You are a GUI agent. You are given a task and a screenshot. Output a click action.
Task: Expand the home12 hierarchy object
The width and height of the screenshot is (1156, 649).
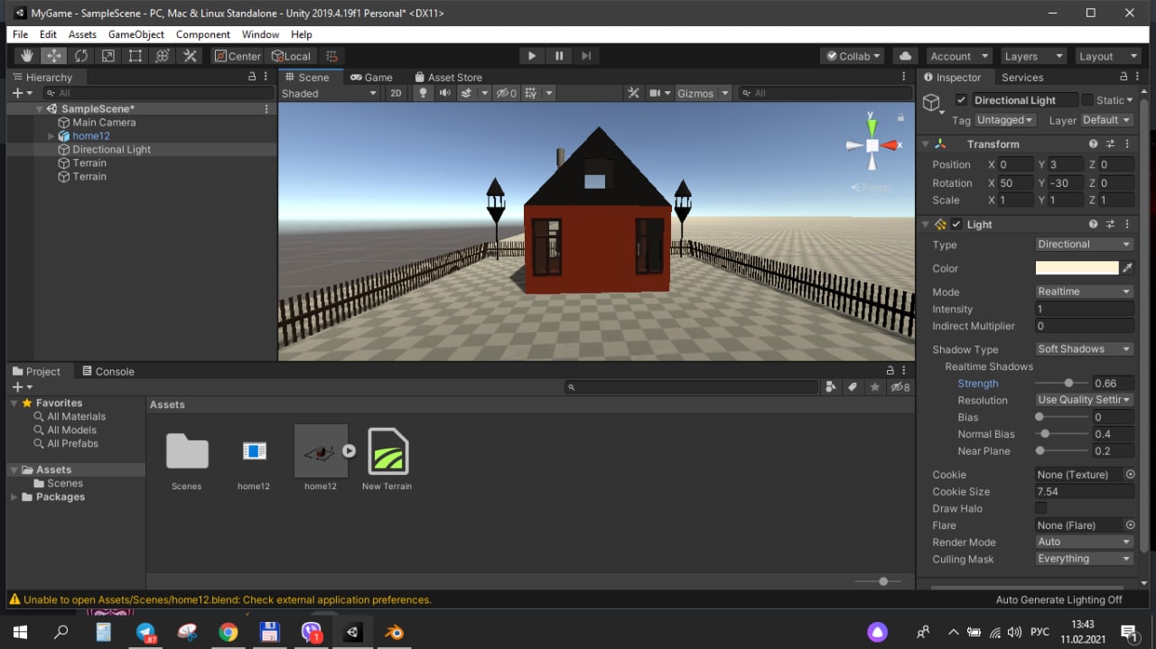pos(51,136)
